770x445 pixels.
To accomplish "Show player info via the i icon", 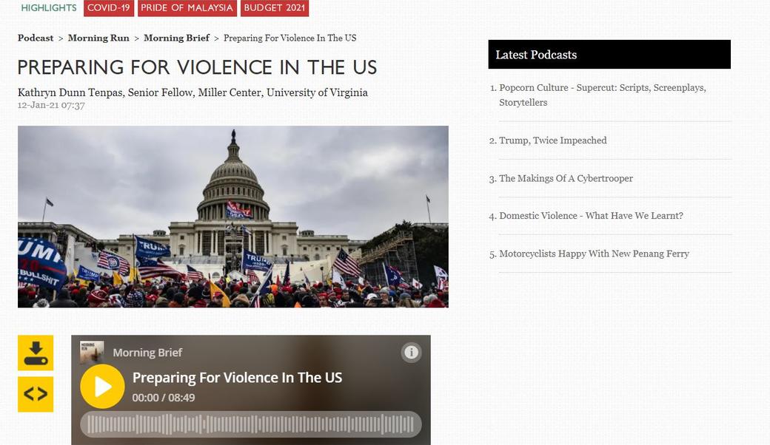I will coord(411,353).
